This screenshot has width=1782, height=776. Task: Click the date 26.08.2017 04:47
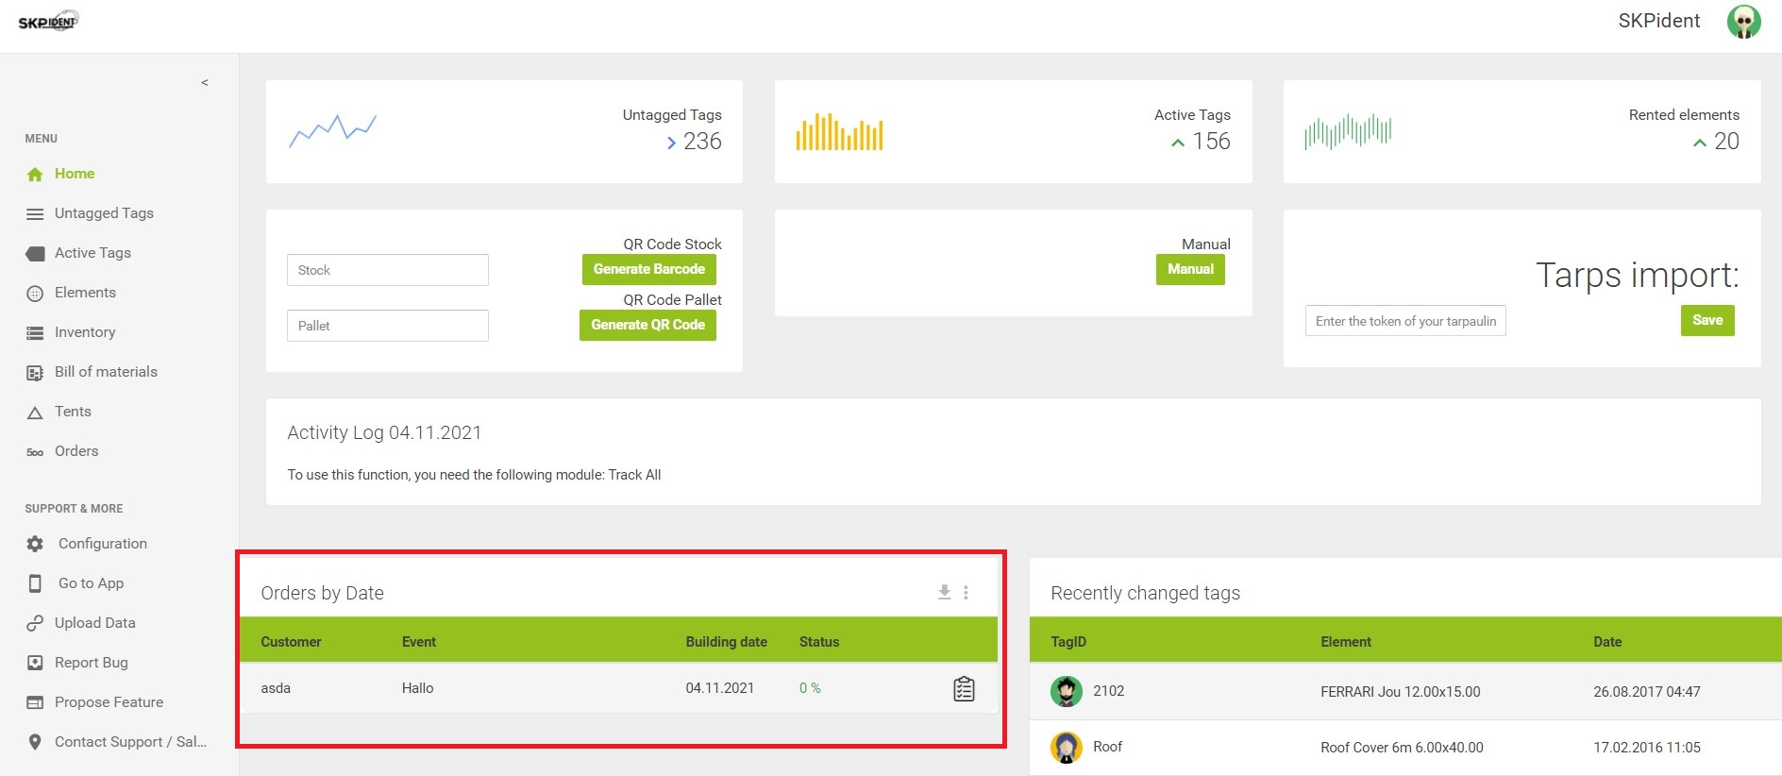(x=1646, y=692)
